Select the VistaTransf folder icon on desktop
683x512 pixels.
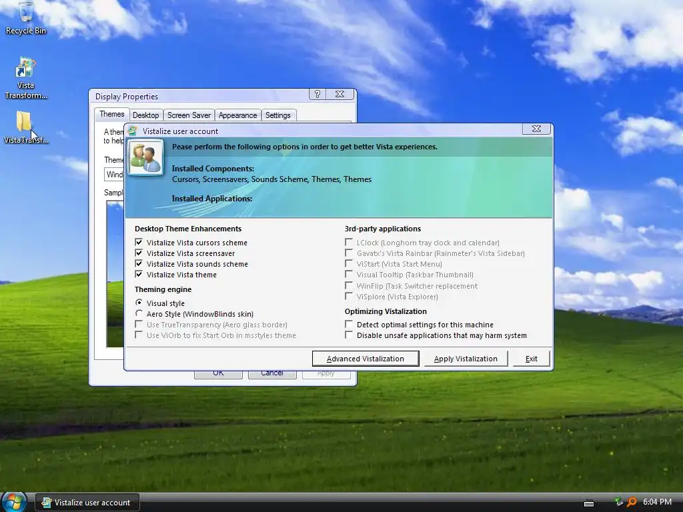(25, 127)
